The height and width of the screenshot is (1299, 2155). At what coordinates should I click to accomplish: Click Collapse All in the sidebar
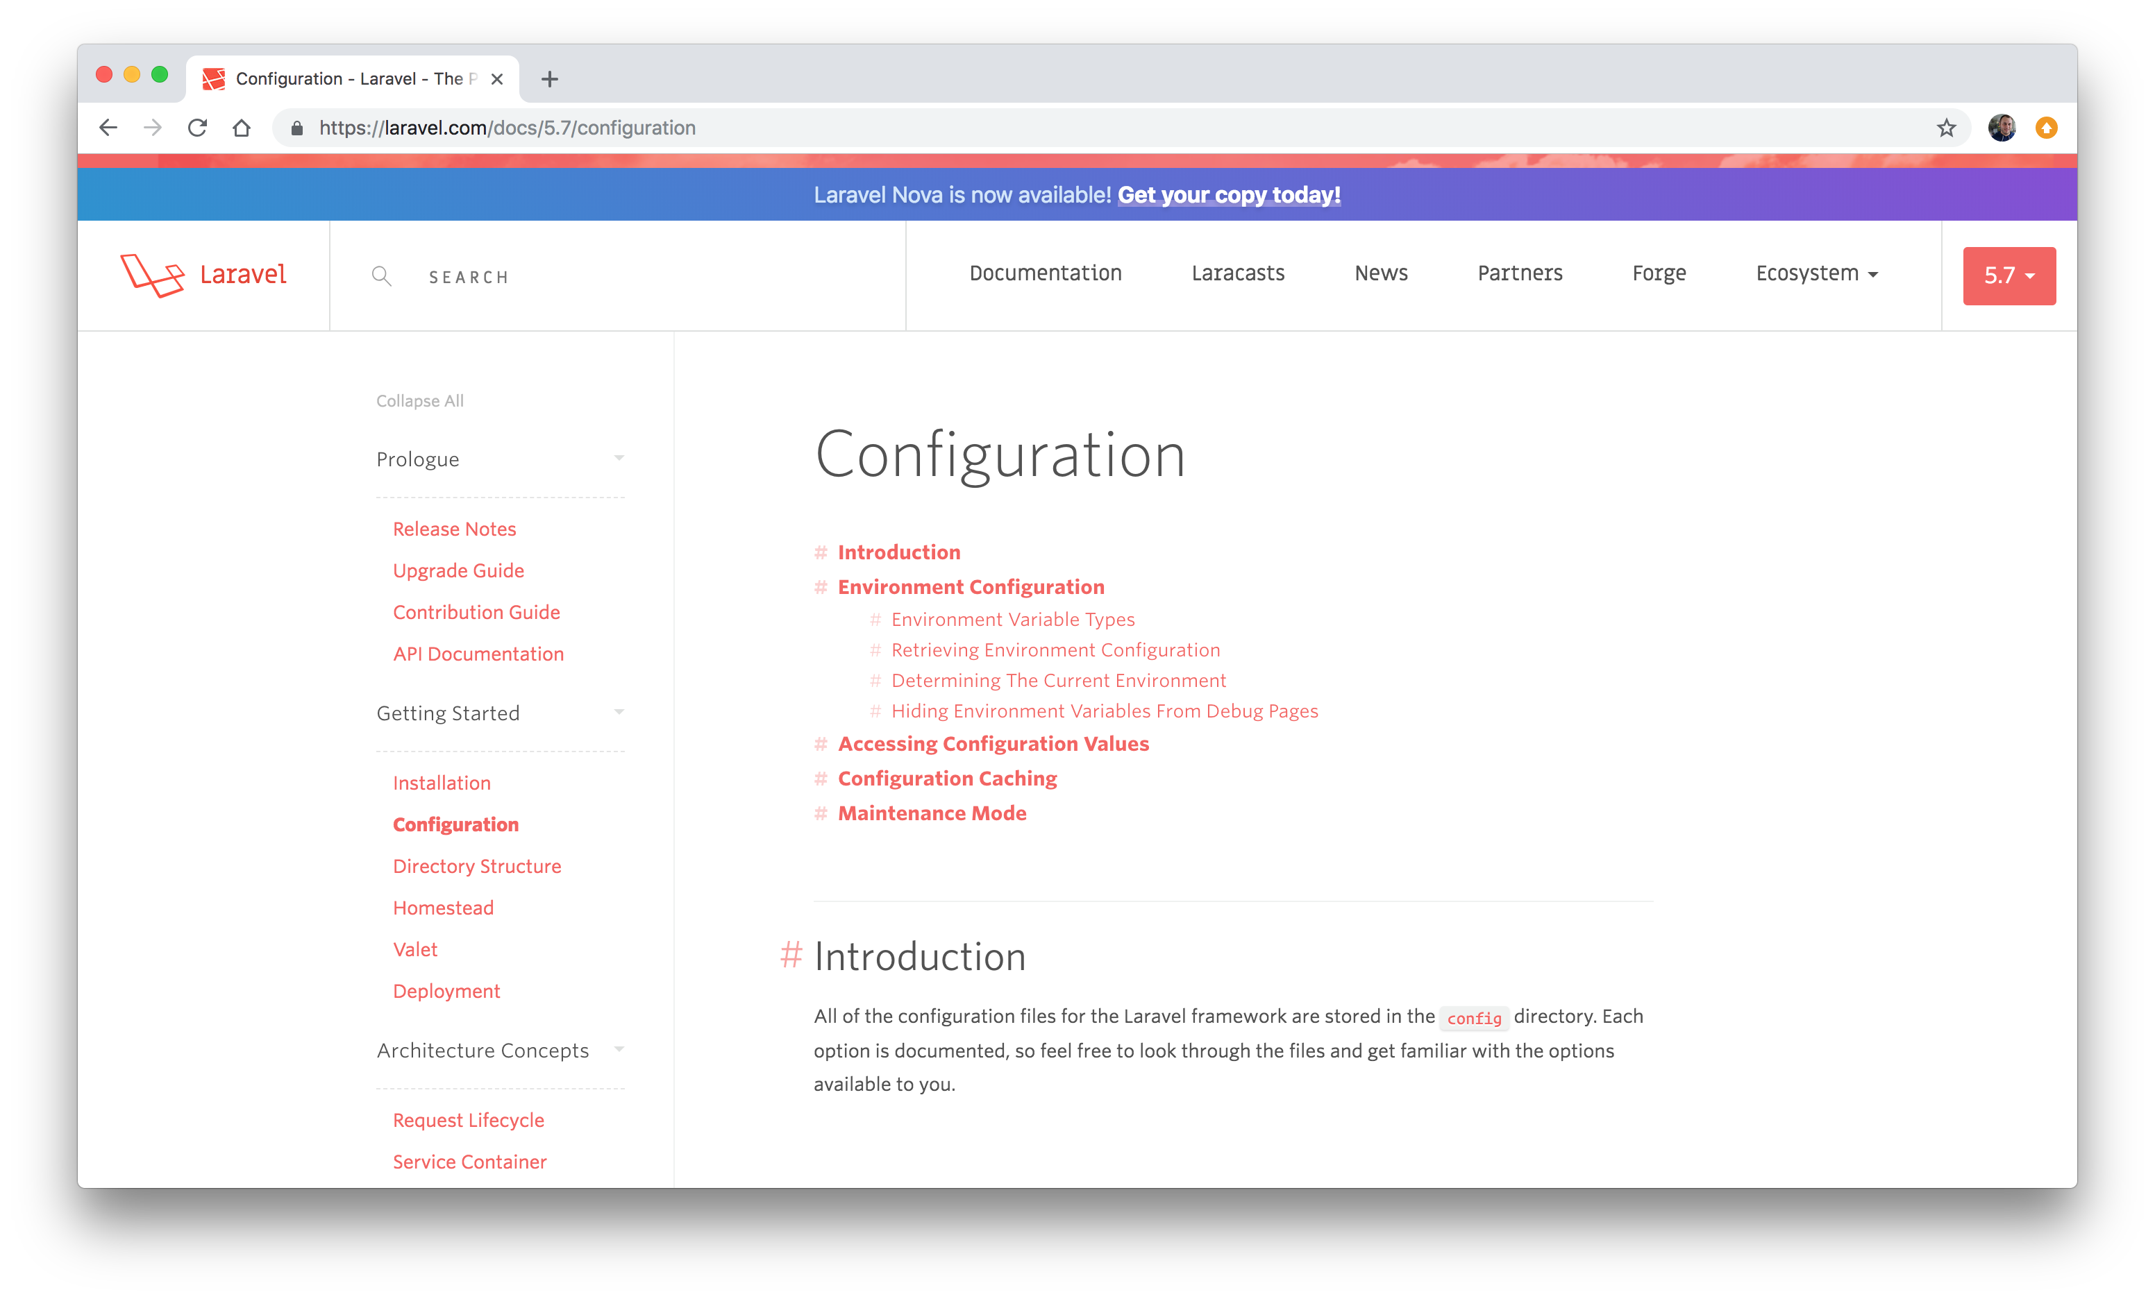click(420, 400)
